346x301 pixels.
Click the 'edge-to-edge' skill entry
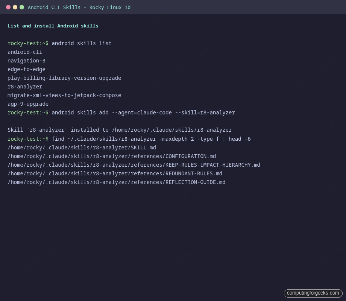click(26, 69)
